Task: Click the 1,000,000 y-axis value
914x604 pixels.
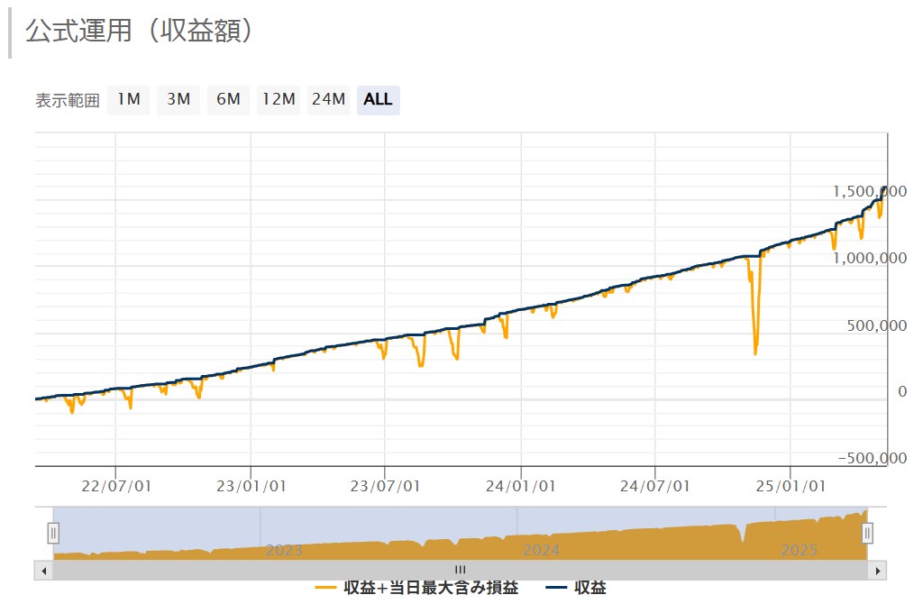Action: pos(869,258)
